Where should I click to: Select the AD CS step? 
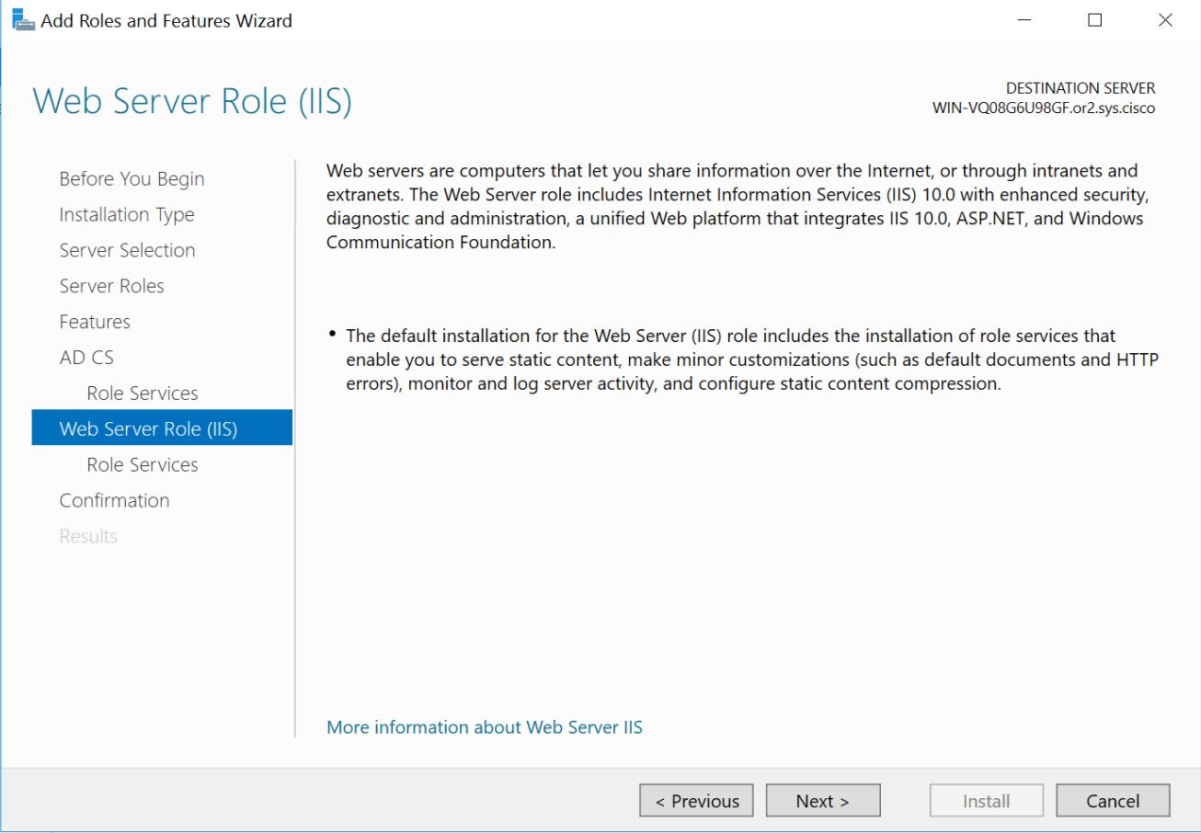86,358
